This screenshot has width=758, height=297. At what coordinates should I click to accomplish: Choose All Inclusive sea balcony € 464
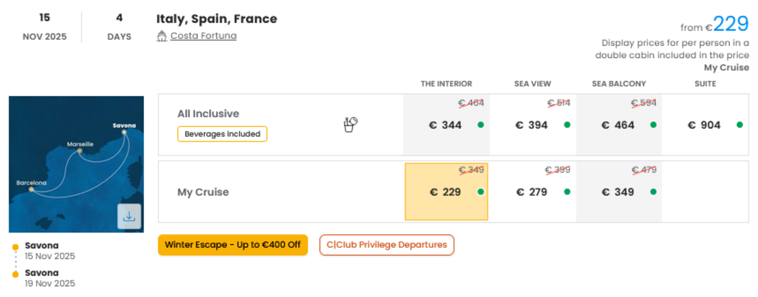619,125
